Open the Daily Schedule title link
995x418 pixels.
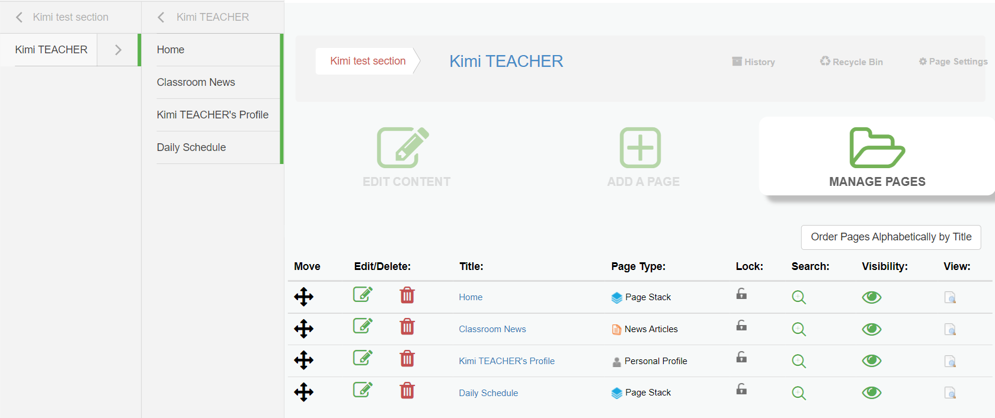coord(488,393)
